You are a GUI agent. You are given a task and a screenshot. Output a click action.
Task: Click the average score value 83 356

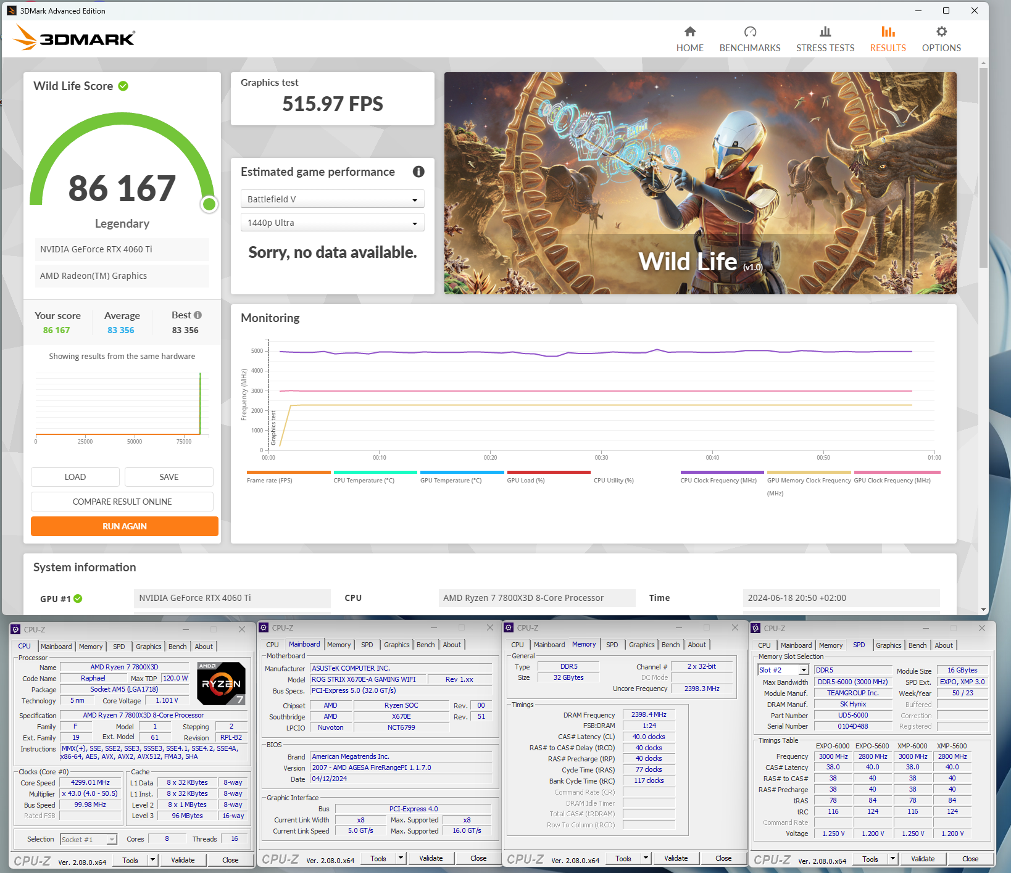pos(121,330)
